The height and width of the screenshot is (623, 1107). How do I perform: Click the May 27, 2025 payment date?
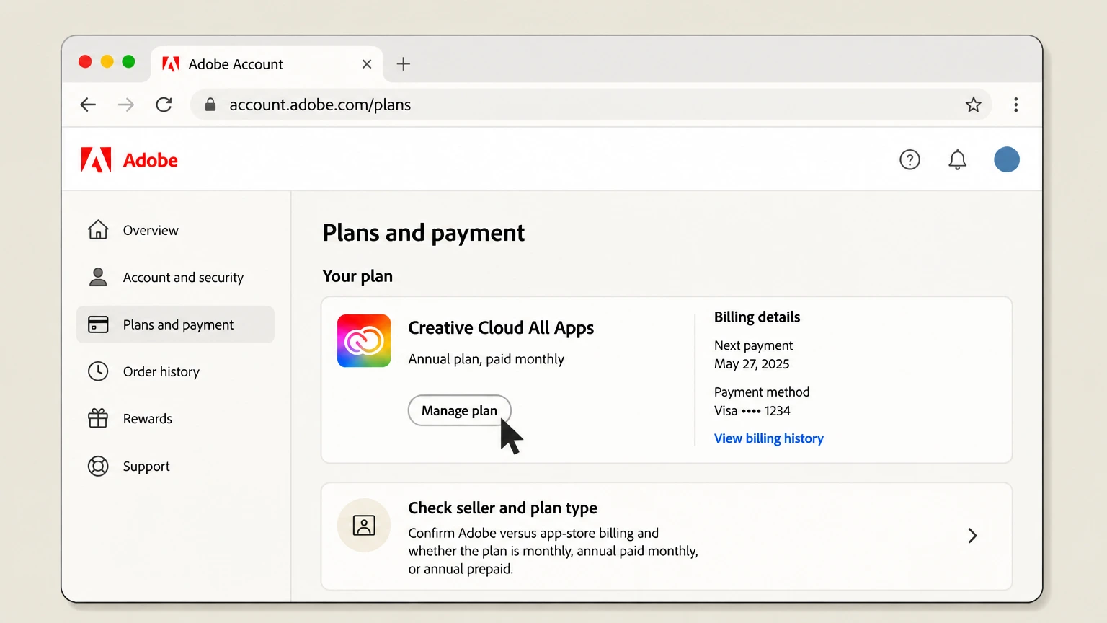click(752, 364)
